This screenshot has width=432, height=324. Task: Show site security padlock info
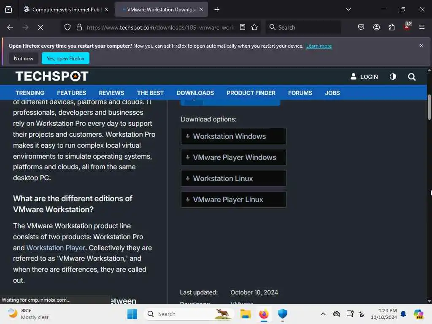point(79,27)
